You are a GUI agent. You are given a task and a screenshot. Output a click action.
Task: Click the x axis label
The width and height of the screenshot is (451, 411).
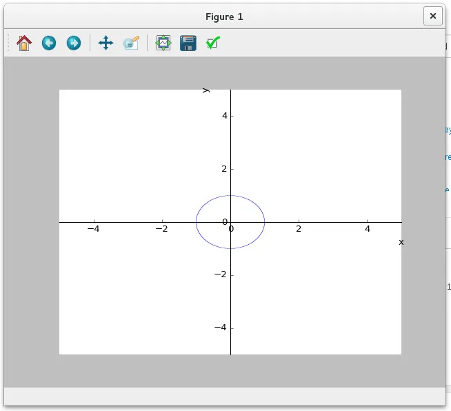point(401,243)
